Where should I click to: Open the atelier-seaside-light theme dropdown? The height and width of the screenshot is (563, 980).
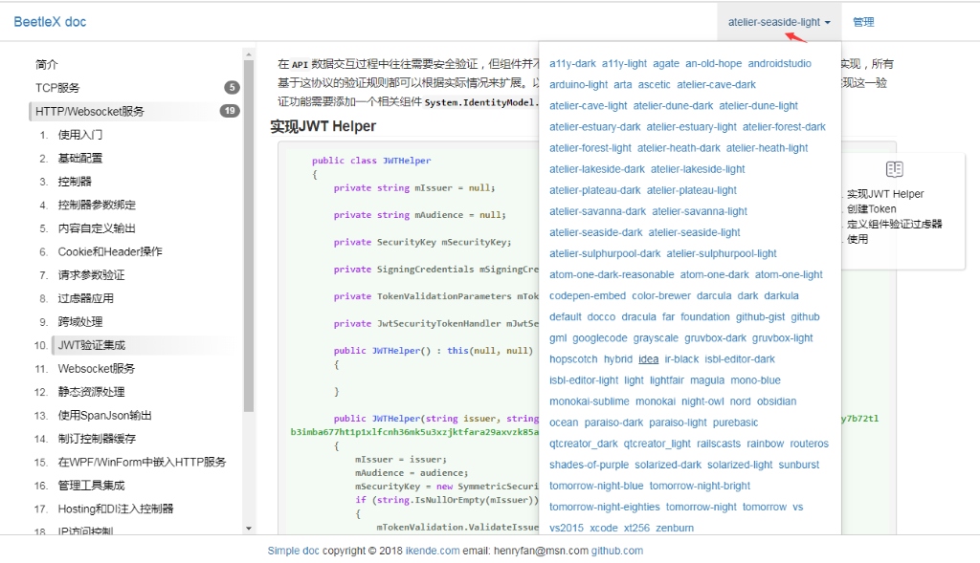pos(778,22)
